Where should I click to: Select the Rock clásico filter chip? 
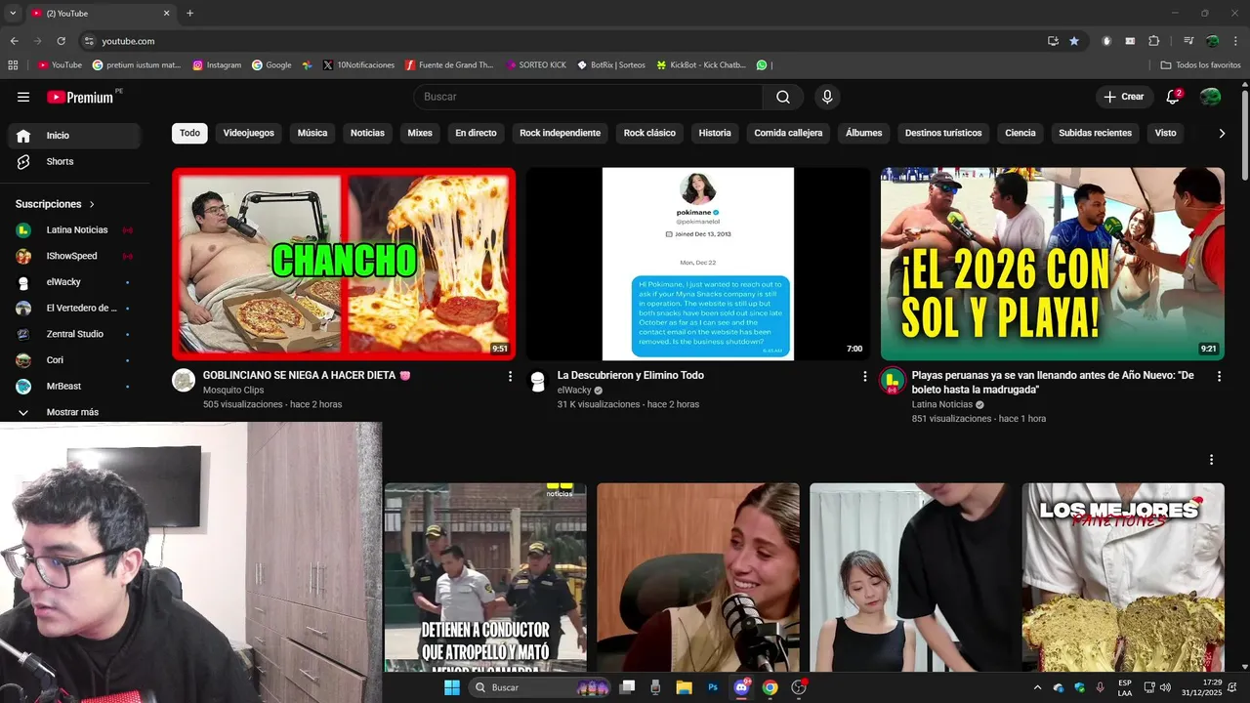click(649, 133)
